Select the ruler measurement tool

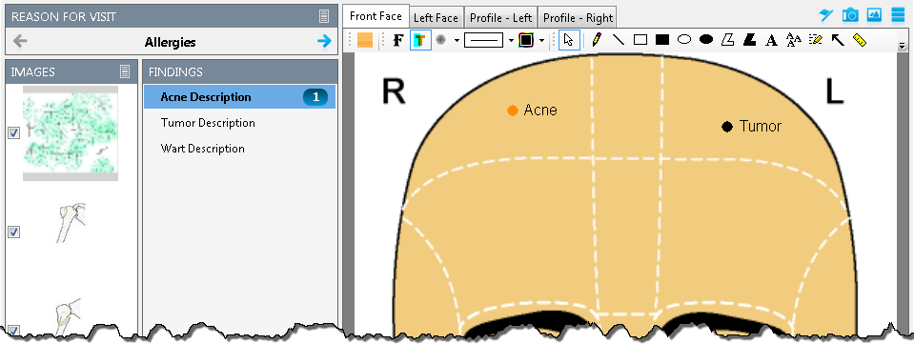pyautogui.click(x=860, y=40)
